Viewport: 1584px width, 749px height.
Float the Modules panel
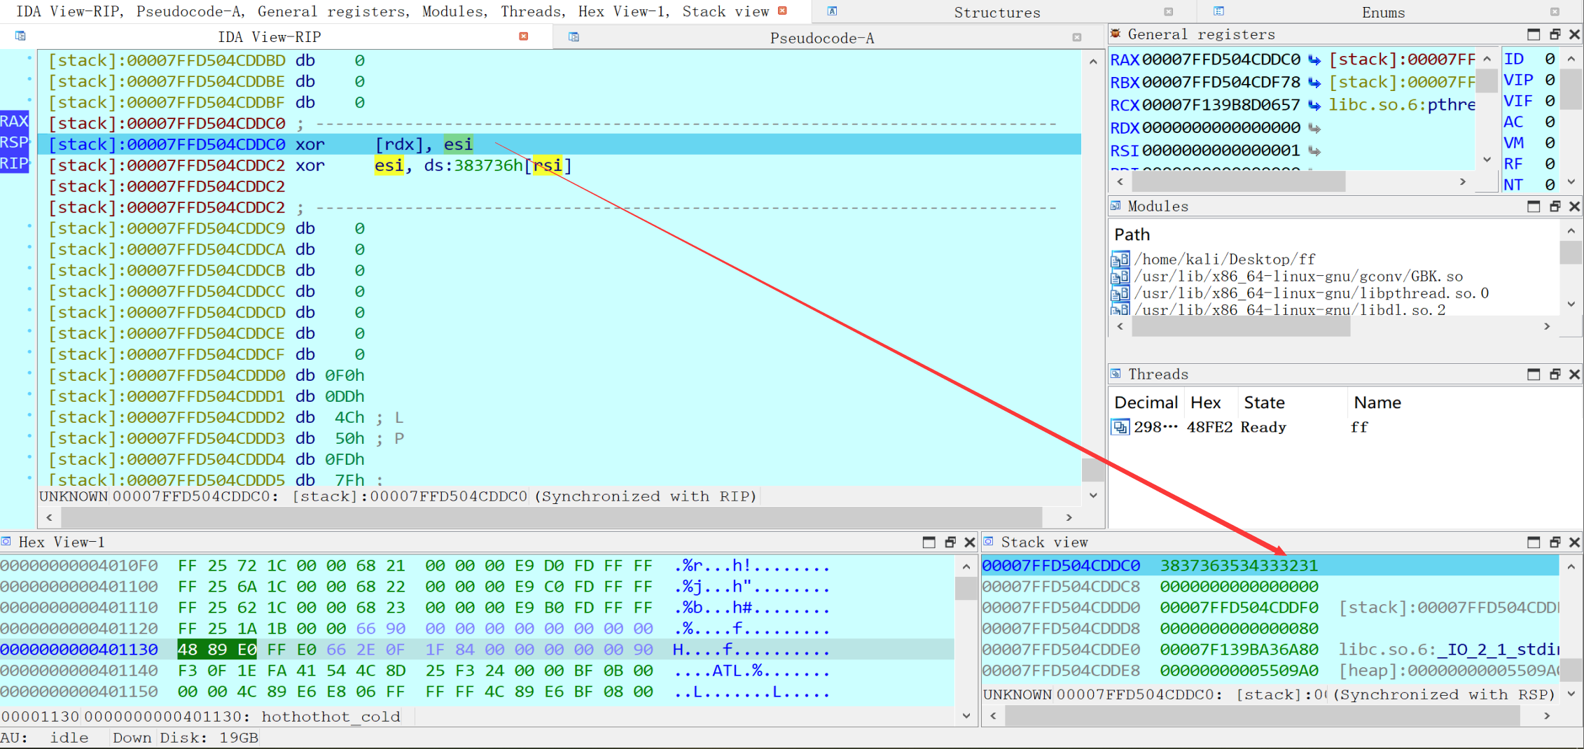[x=1555, y=206]
